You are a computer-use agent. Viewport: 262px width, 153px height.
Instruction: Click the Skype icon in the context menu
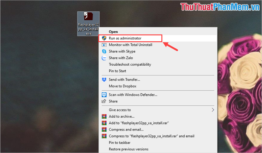104,51
